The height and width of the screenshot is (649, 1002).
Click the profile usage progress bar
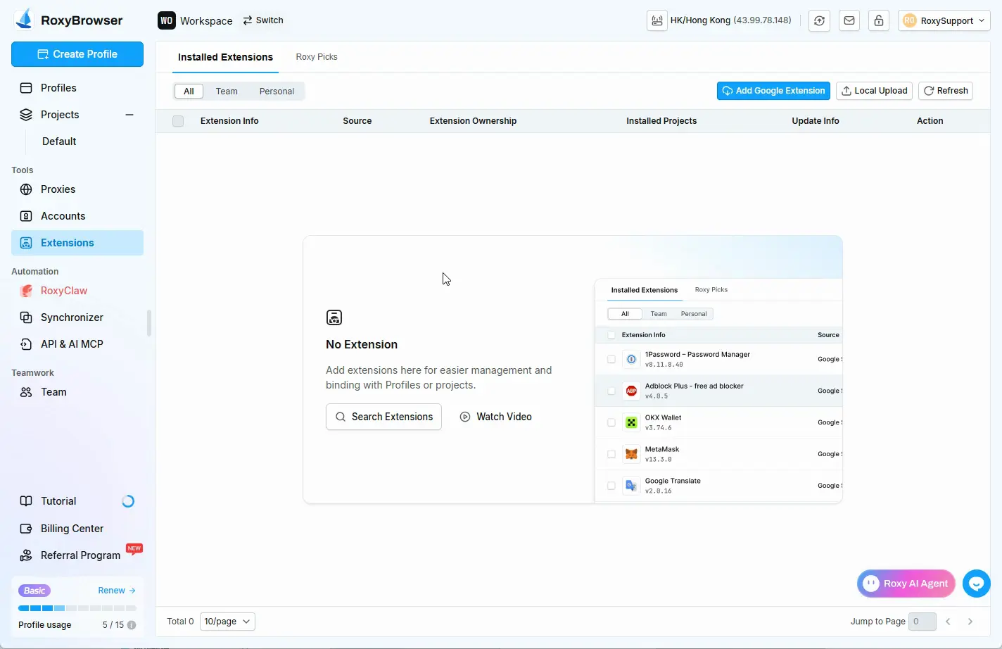point(77,608)
